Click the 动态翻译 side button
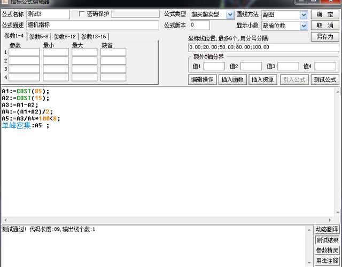342x267 pixels. click(x=327, y=230)
